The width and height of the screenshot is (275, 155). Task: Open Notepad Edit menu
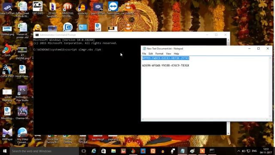coord(151,53)
